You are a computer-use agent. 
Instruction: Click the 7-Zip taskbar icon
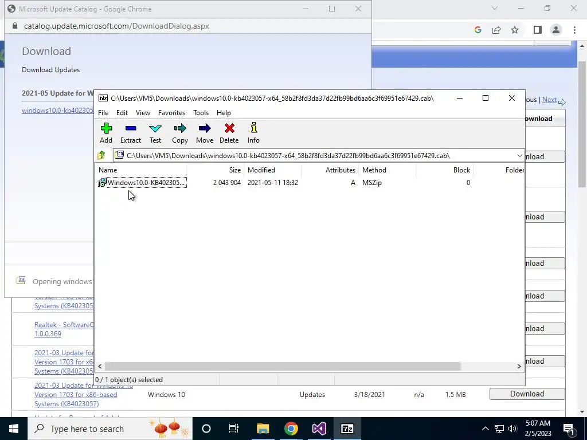pos(347,429)
